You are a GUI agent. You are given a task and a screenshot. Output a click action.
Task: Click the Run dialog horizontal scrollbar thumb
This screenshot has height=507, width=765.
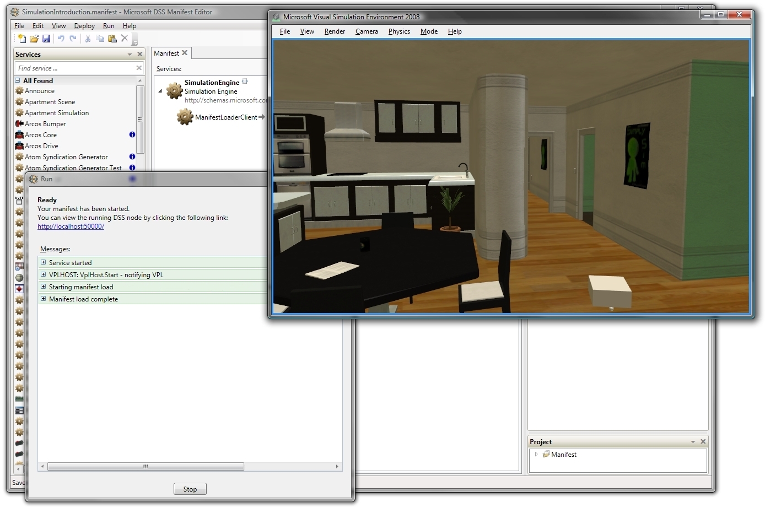pos(146,466)
